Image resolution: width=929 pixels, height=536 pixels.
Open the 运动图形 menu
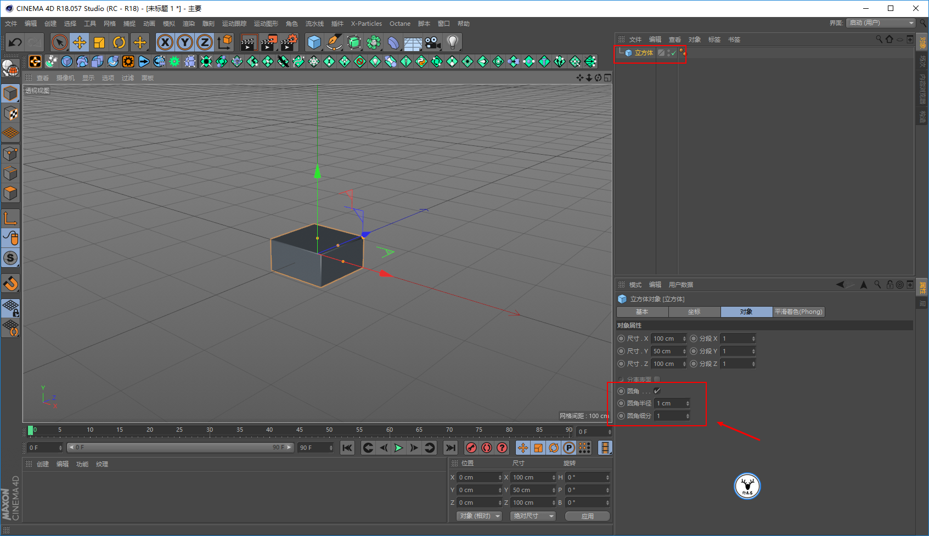tap(266, 24)
